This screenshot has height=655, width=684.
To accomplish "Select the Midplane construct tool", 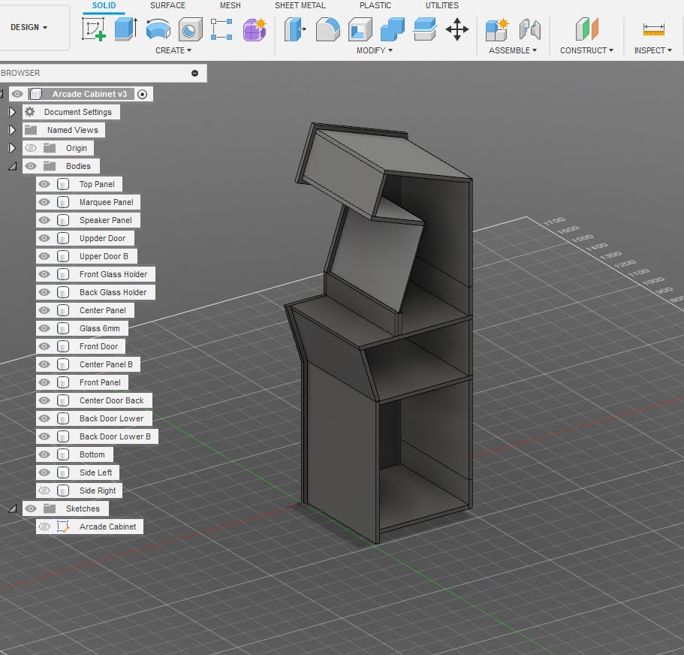I will point(586,29).
